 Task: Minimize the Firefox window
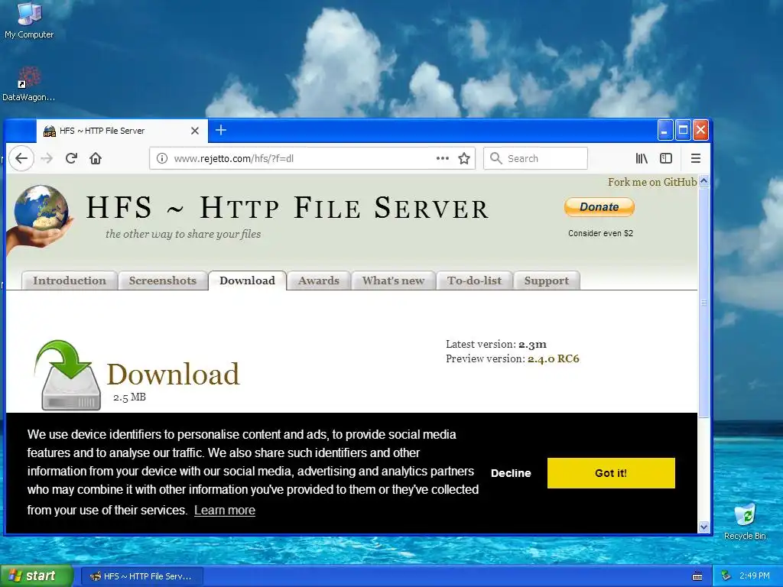[664, 130]
